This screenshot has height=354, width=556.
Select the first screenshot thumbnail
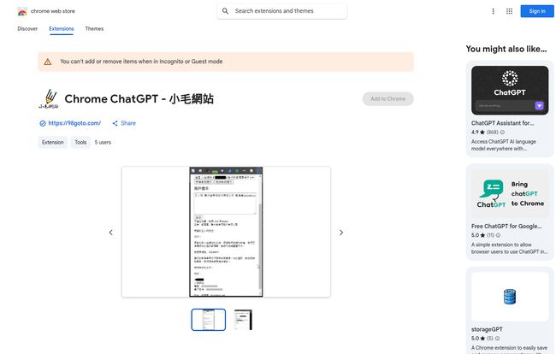pos(209,320)
